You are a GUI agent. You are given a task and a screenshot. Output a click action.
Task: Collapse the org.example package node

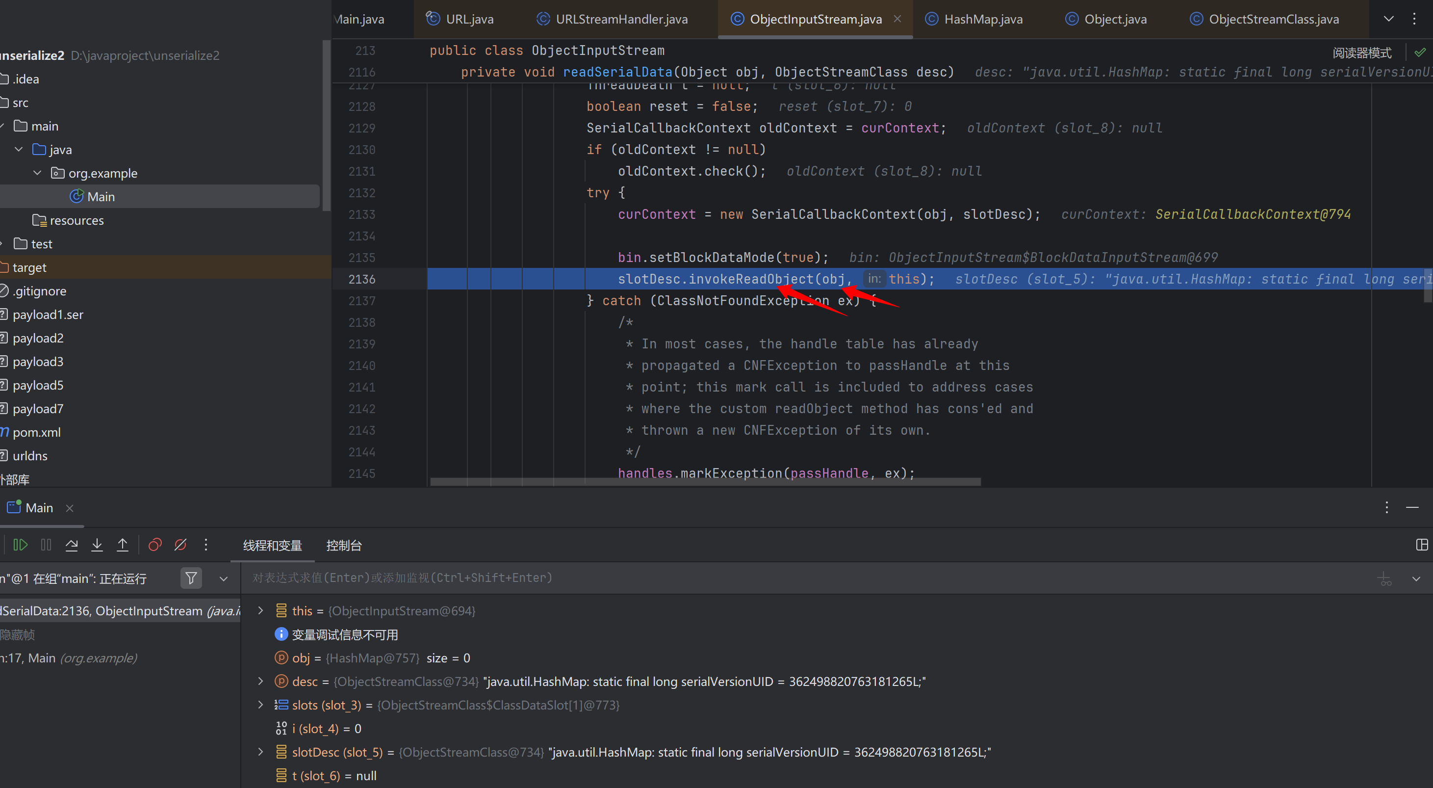[37, 173]
